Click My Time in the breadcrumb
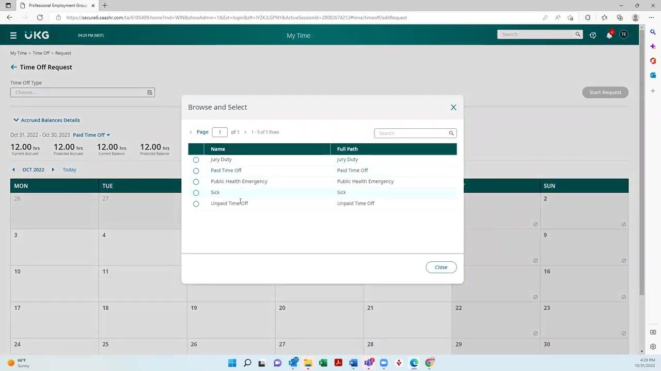This screenshot has height=371, width=661. (19, 53)
